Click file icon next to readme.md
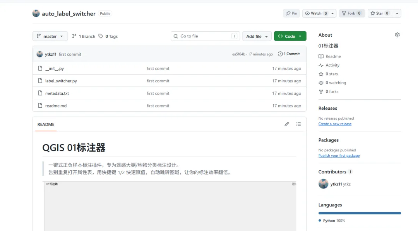This screenshot has width=418, height=231. coord(40,105)
